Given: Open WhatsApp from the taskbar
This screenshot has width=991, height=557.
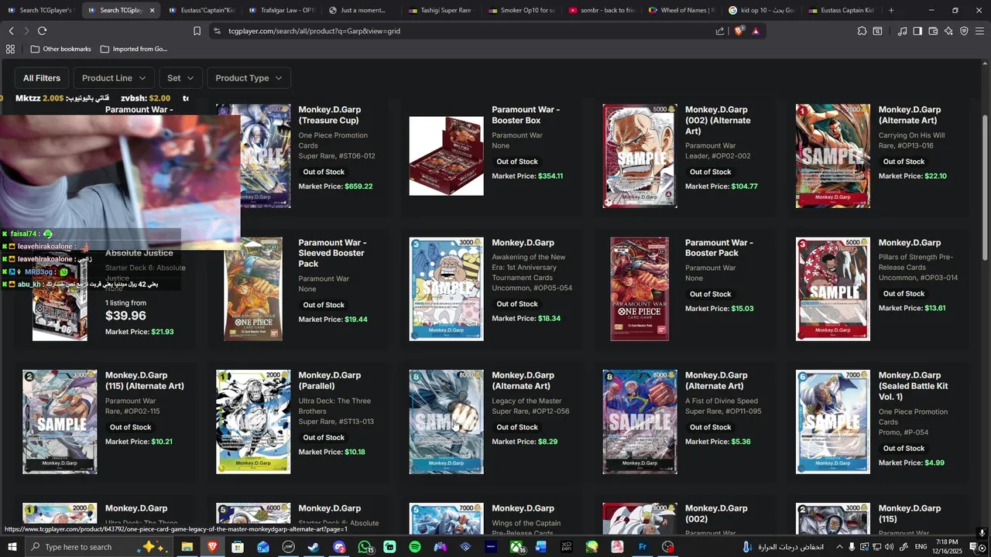Looking at the screenshot, I should coord(365,547).
